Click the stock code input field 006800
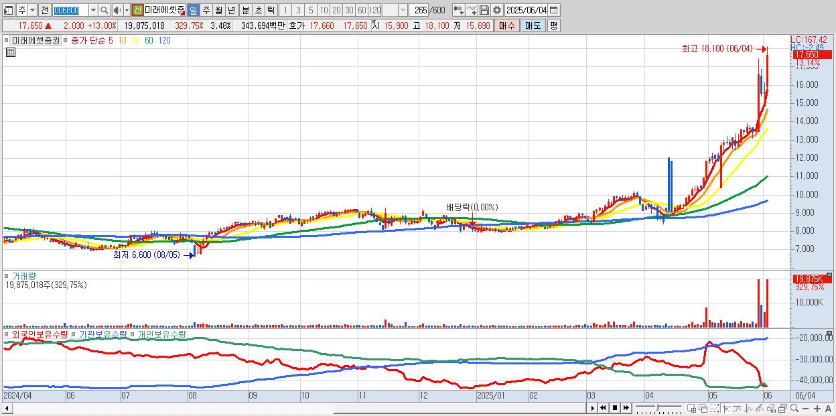836x416 pixels. click(70, 10)
